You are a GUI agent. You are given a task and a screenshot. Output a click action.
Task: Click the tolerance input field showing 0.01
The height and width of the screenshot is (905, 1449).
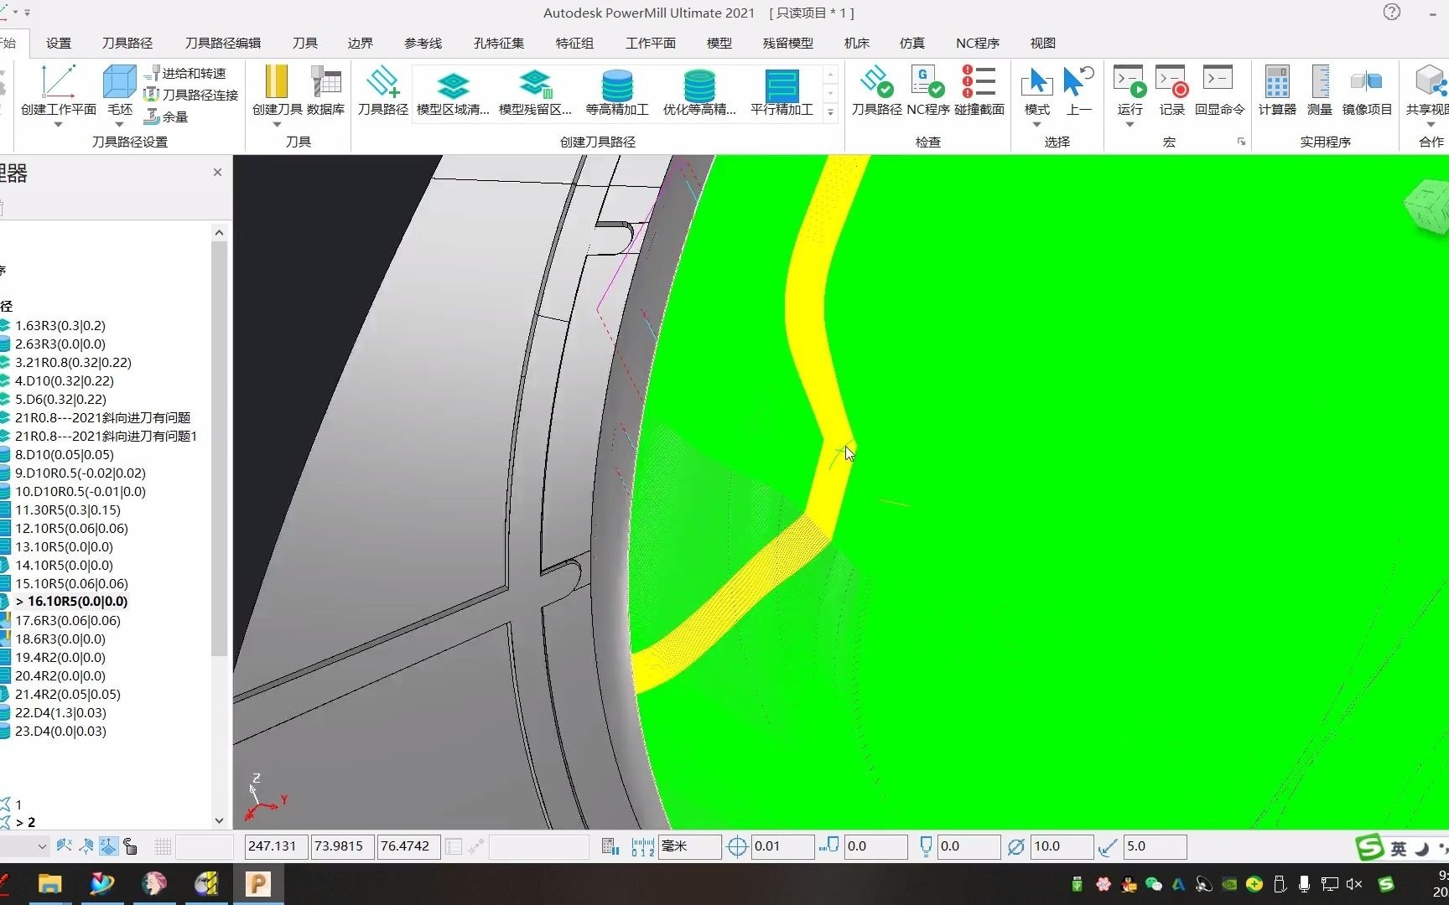click(782, 846)
